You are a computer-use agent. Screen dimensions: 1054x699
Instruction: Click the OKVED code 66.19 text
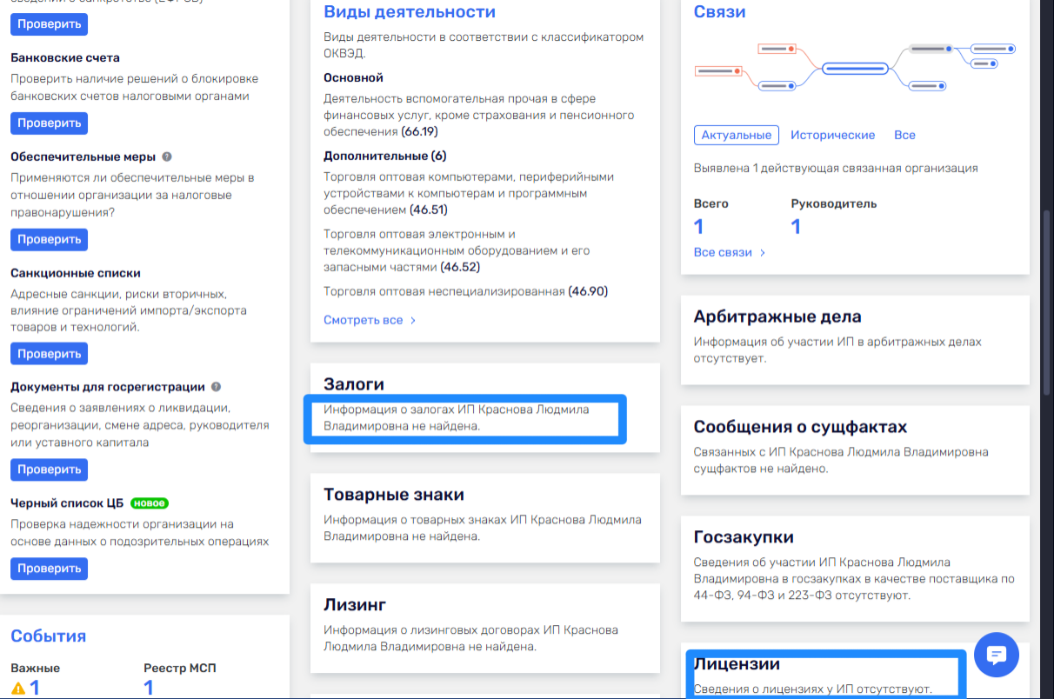point(419,132)
